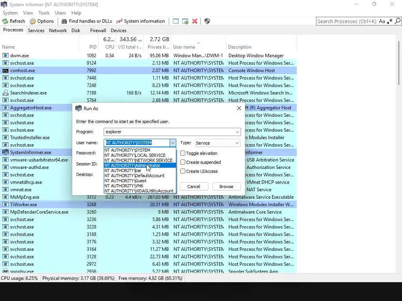Select MpDefenderCoreService.exe row
The image size is (402, 301).
(148, 212)
